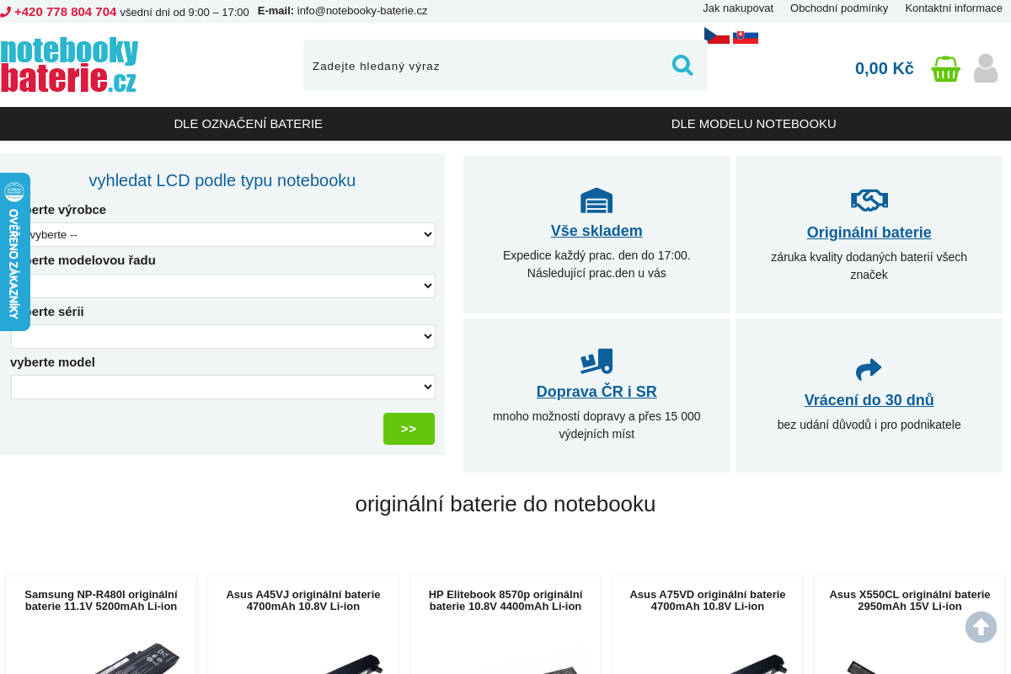
Task: Click email info@notebooky-baterie.cz
Action: tap(362, 11)
